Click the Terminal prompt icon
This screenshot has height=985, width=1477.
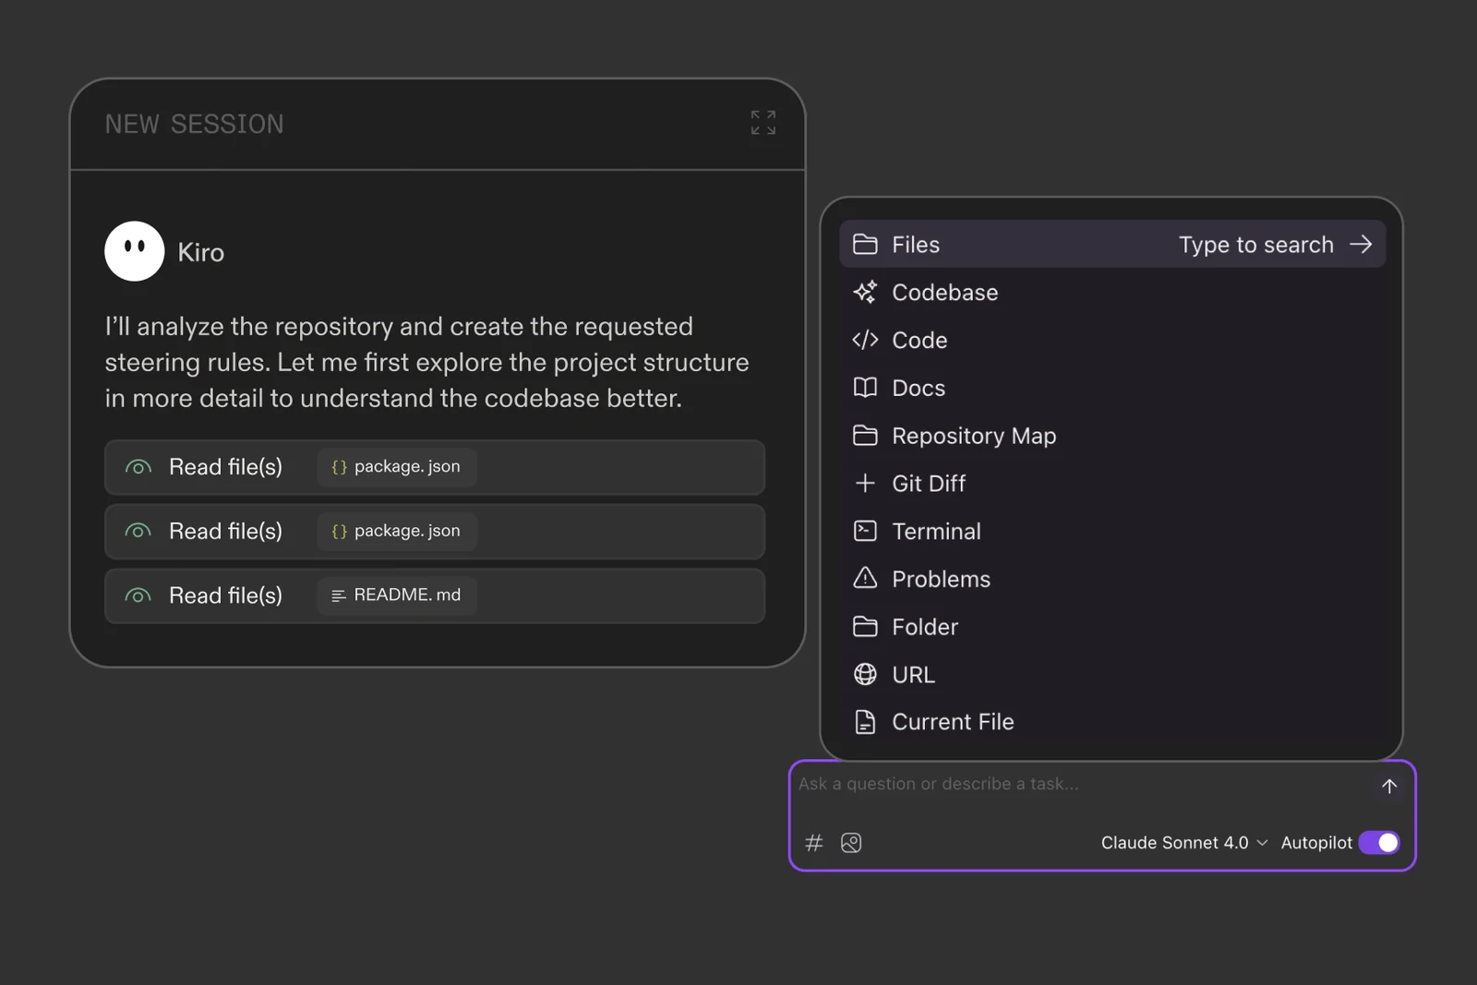pos(865,531)
